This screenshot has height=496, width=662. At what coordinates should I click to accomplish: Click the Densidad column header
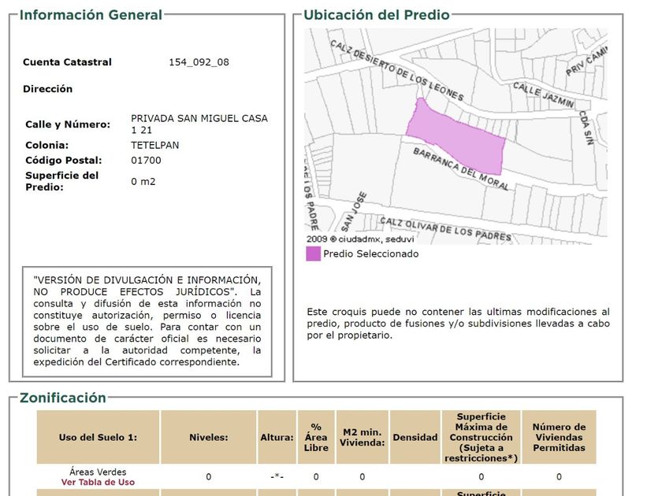[415, 437]
